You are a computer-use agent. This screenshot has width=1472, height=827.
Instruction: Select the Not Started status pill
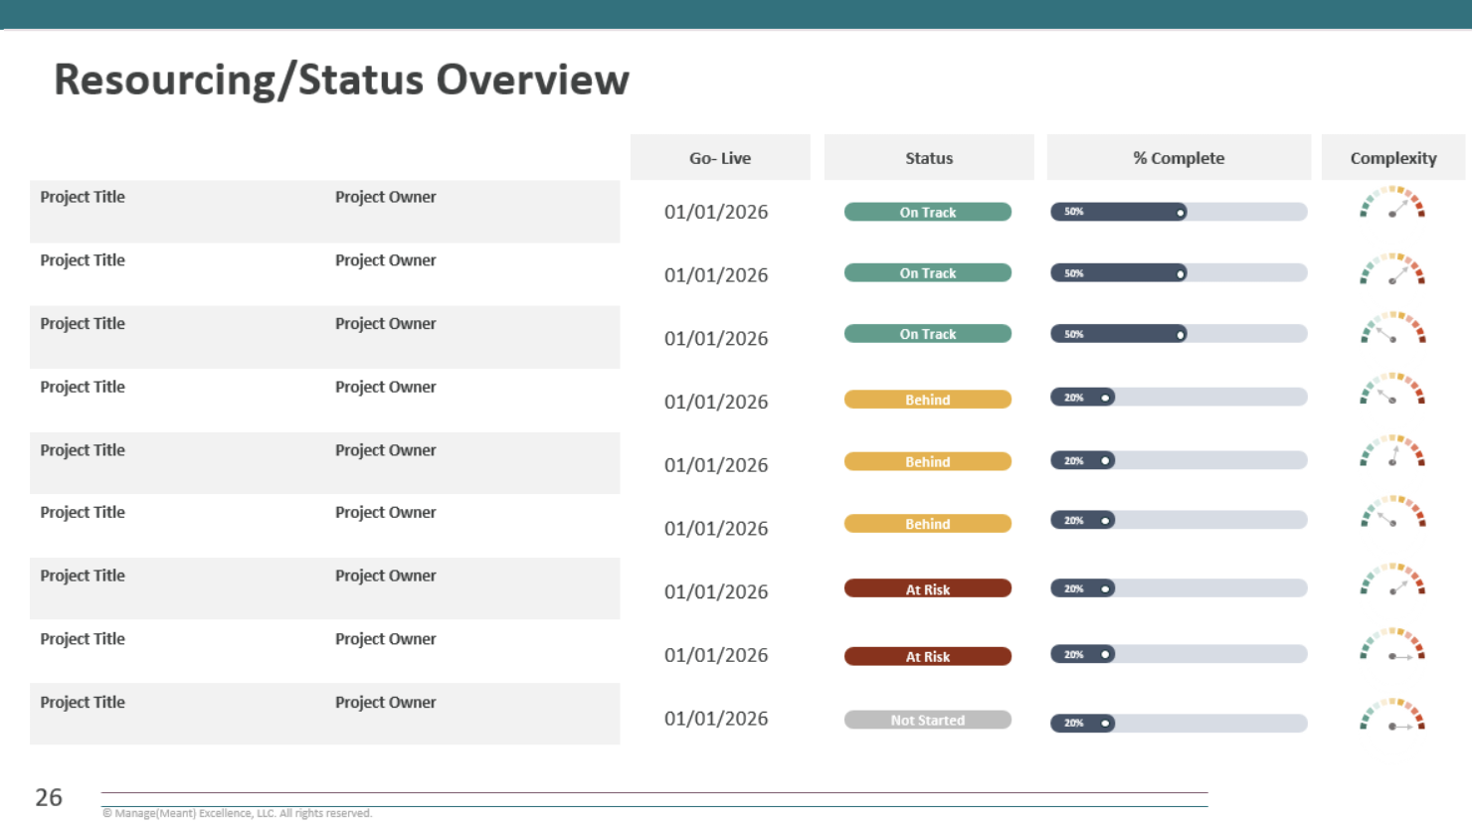coord(928,720)
